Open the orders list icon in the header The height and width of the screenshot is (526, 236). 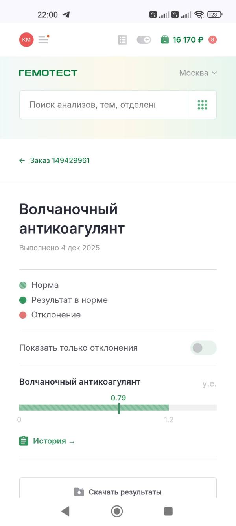tap(122, 39)
